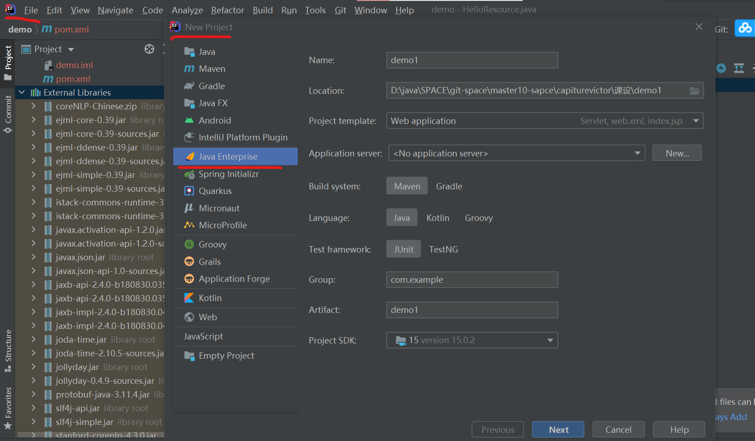Expand the ejml-core-0.39.jar node

33,120
